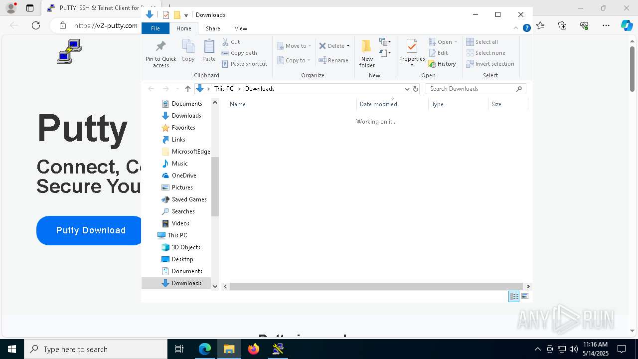Expand Delete options arrow
The image size is (638, 359).
coord(348,46)
